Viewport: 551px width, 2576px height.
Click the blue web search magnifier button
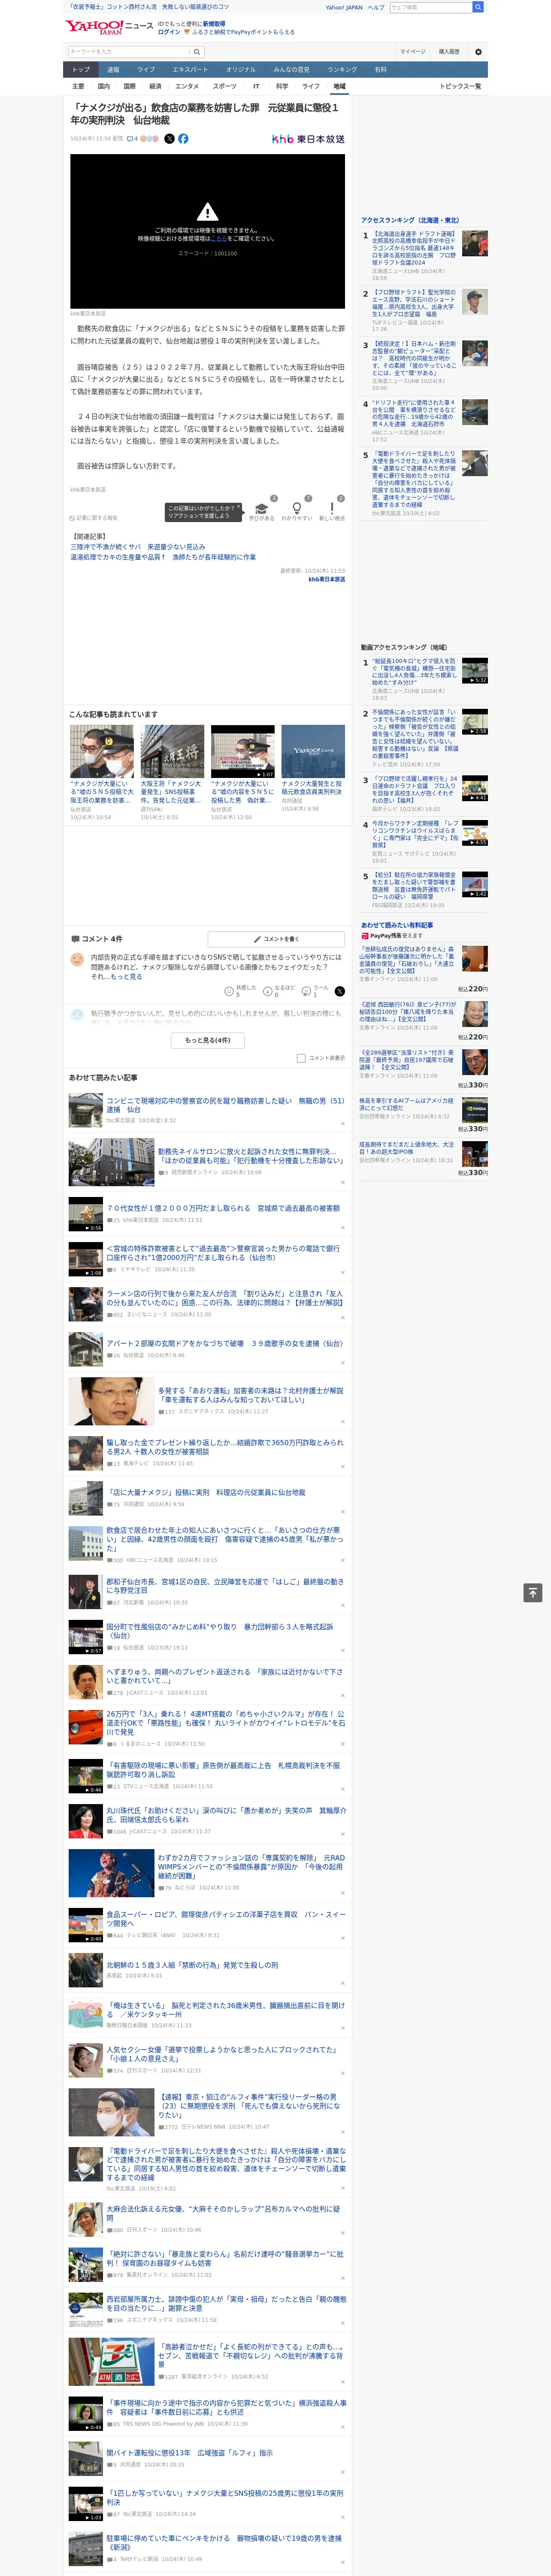[x=478, y=7]
